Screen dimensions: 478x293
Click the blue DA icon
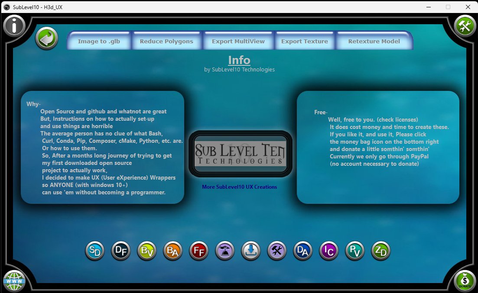pyautogui.click(x=303, y=251)
